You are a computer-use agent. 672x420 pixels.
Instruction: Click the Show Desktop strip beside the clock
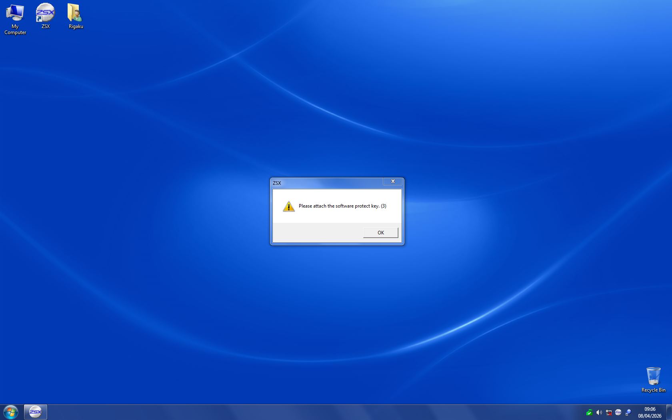point(669,412)
